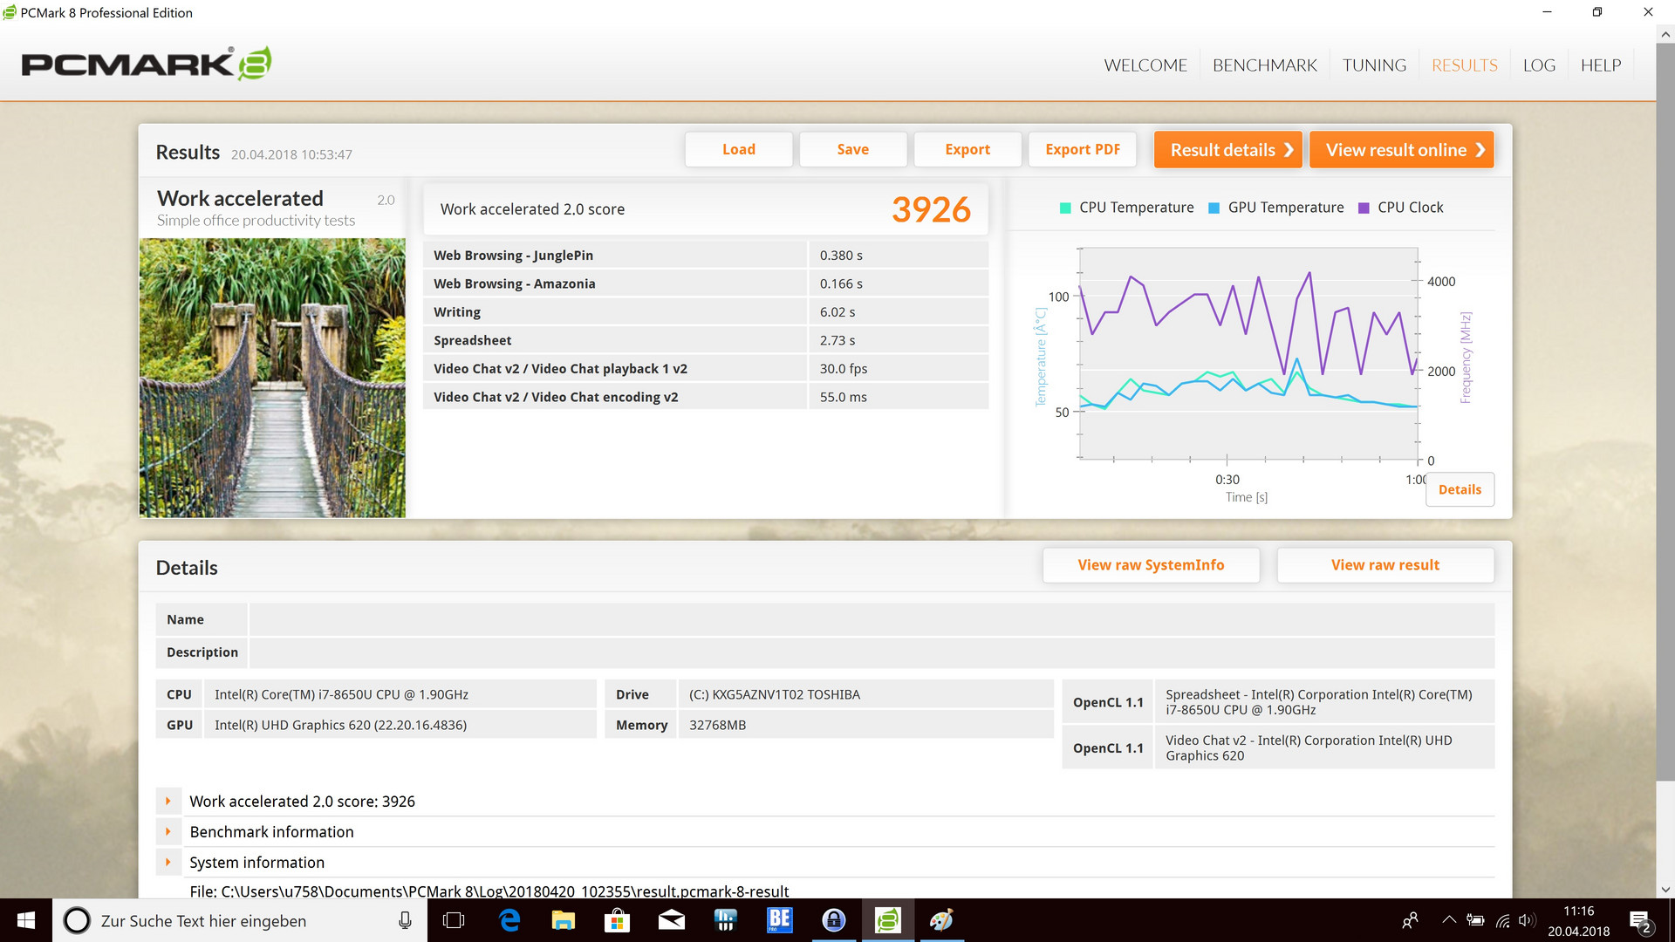Click the PCMark 8 taskbar icon
Image resolution: width=1675 pixels, height=942 pixels.
point(887,920)
